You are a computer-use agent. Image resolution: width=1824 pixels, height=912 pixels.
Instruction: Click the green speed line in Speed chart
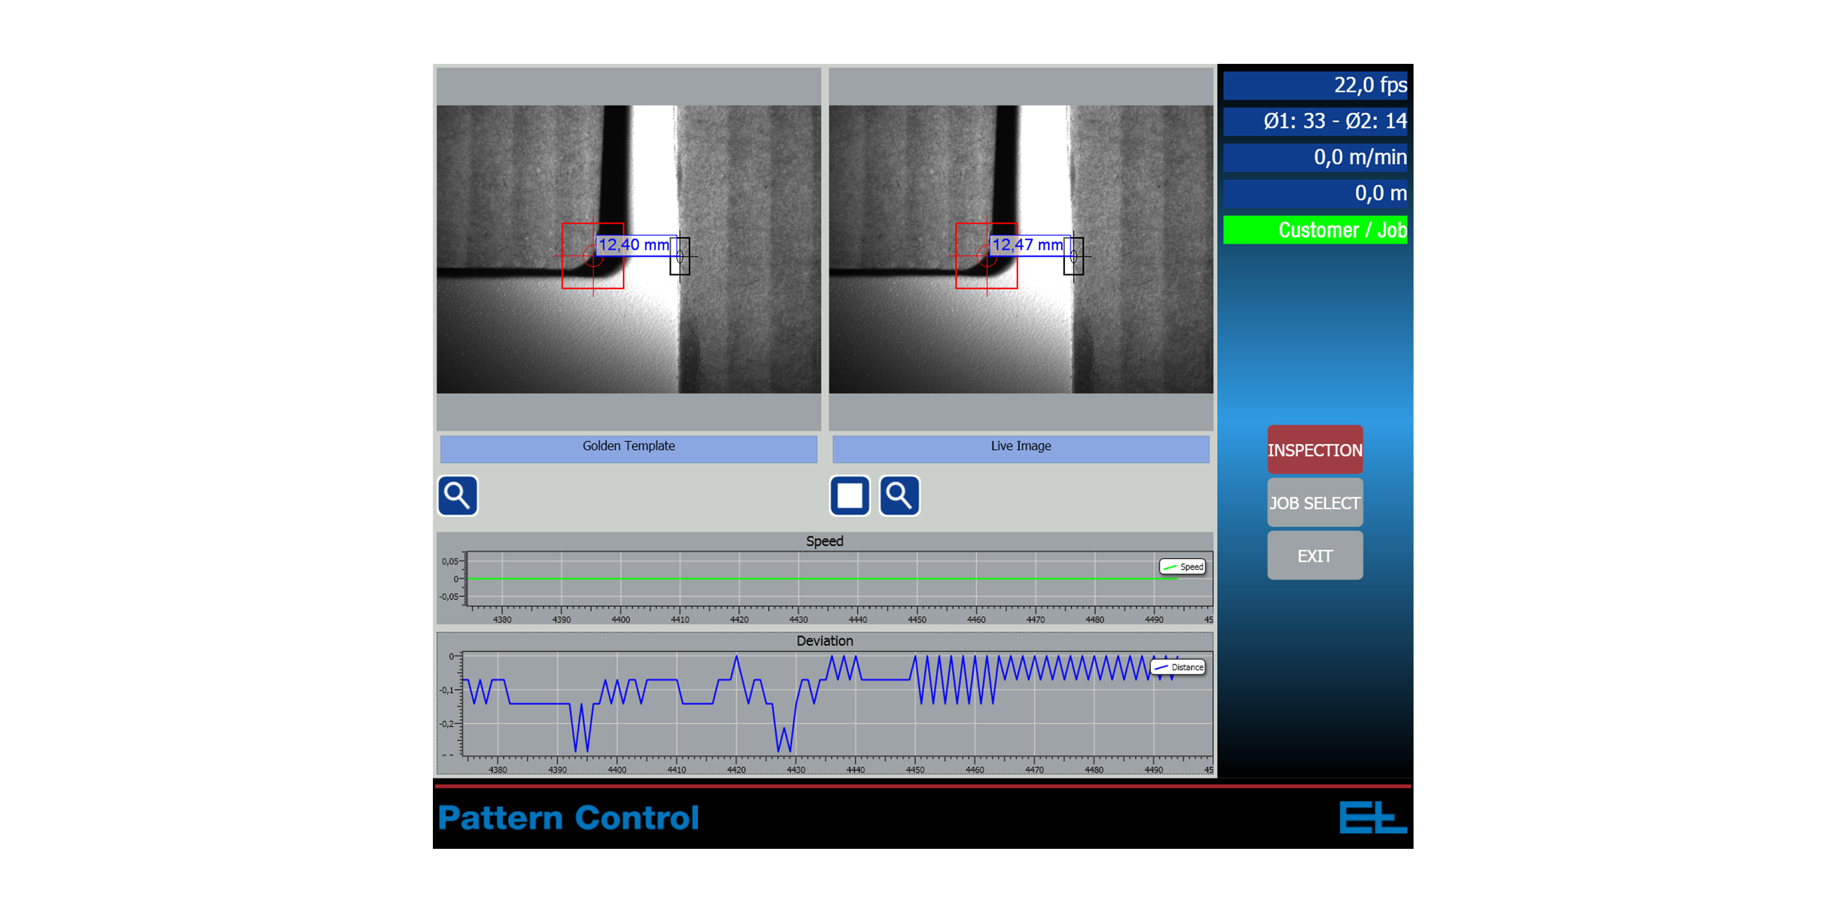(822, 579)
